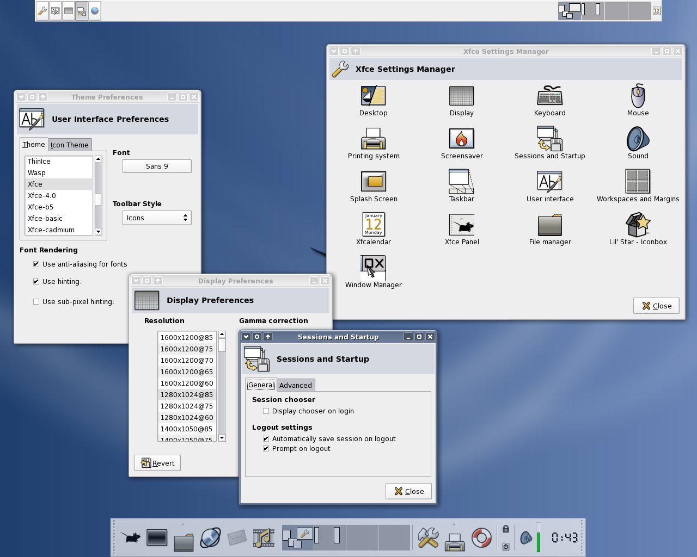Disable anti-aliasing for fonts
This screenshot has height=557, width=697.
point(36,264)
